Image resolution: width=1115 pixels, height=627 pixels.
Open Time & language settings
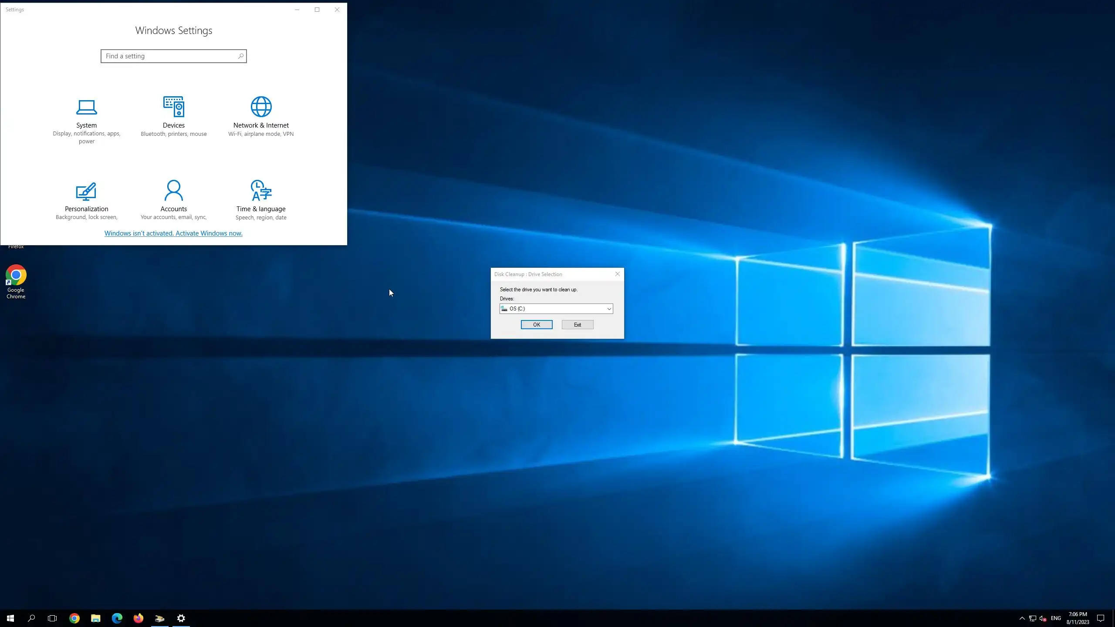click(x=261, y=200)
